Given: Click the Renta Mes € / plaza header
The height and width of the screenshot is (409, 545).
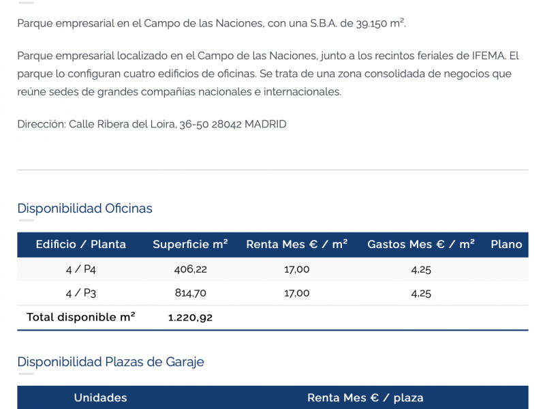Looking at the screenshot, I should point(365,398).
